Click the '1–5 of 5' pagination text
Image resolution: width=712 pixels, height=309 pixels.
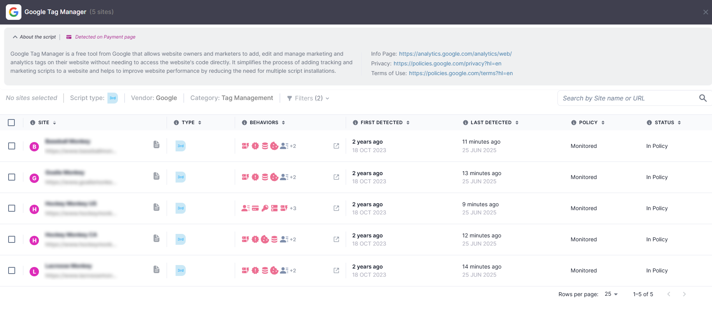point(643,294)
